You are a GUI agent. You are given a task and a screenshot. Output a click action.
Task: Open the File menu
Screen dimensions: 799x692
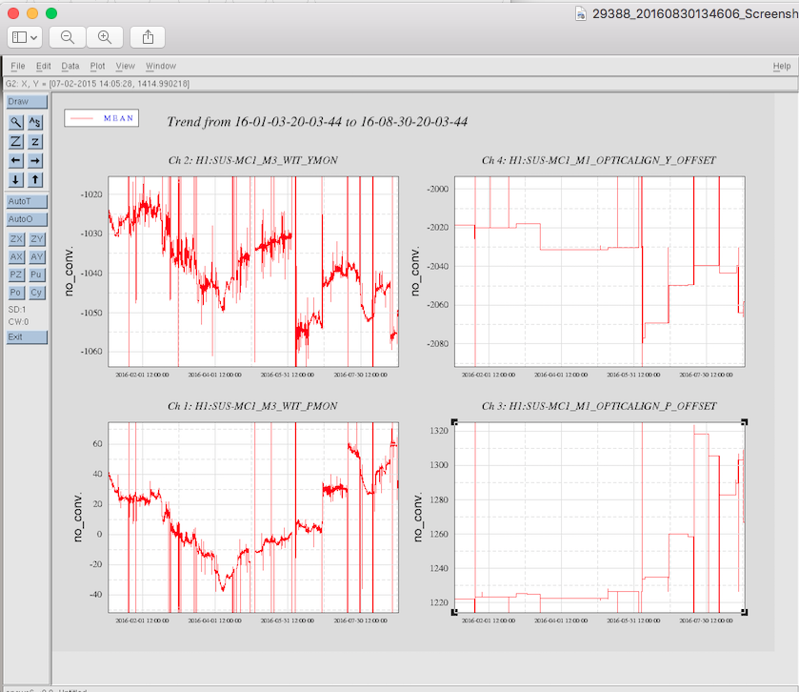(x=18, y=66)
